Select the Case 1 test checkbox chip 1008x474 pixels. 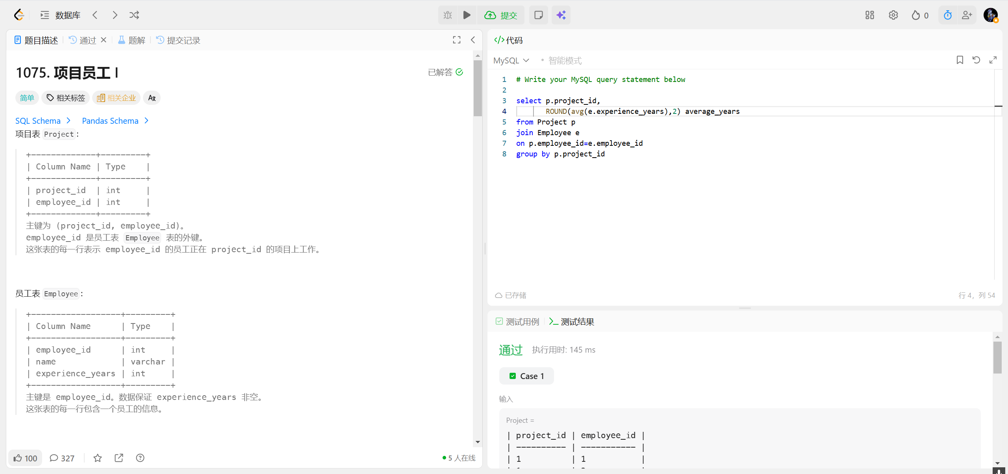[526, 376]
